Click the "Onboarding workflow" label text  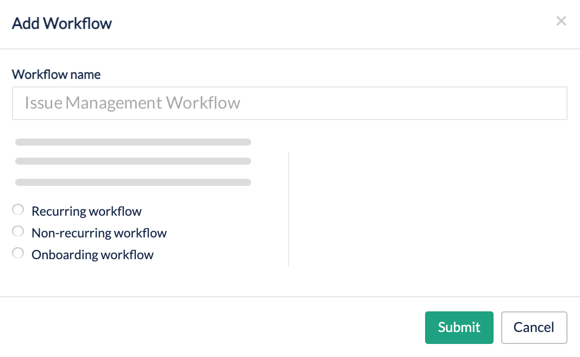[92, 255]
